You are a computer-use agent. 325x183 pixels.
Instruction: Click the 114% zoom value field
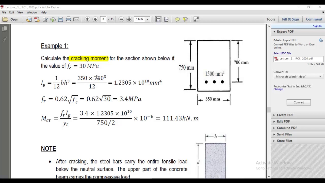point(140,19)
